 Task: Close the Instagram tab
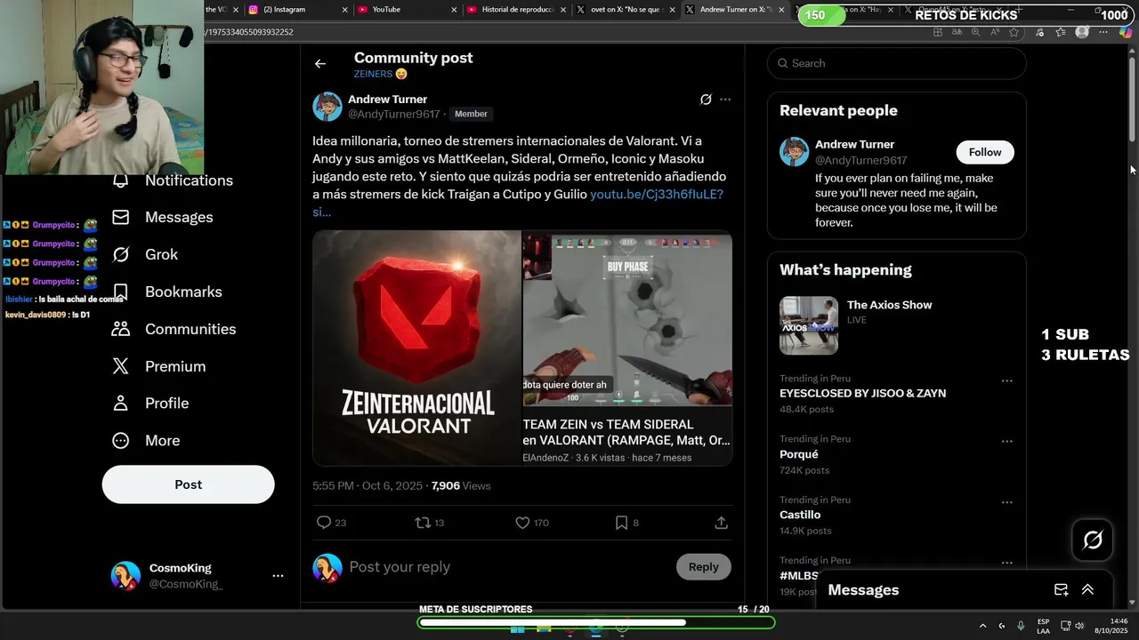[x=345, y=10]
